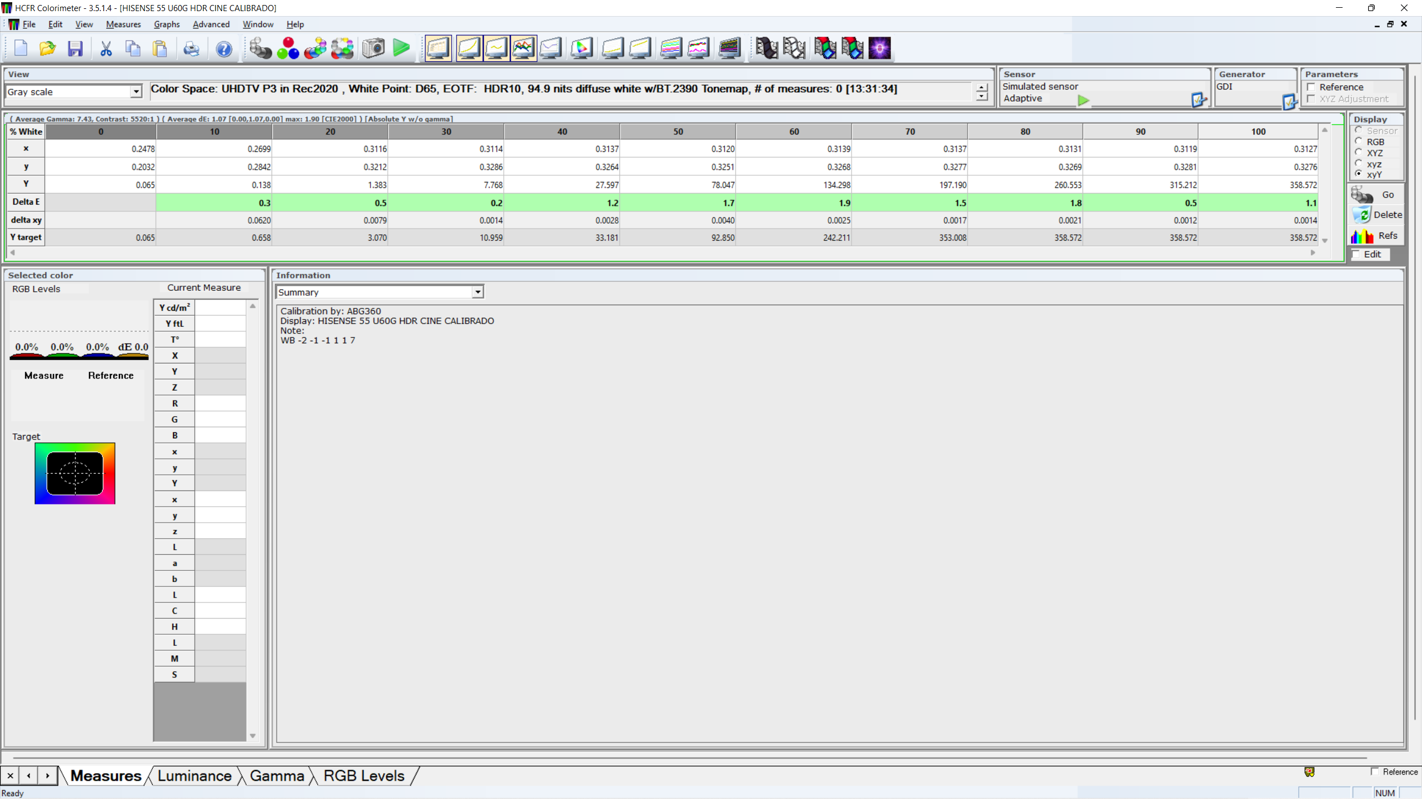Open generator configuration icon in Generator panel
This screenshot has width=1422, height=799.
1289,102
